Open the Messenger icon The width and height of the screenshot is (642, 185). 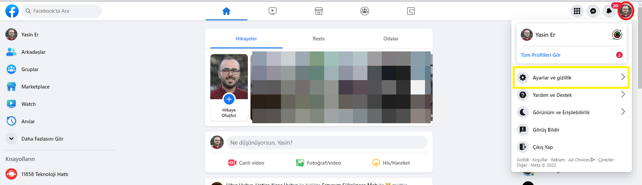coord(593,11)
